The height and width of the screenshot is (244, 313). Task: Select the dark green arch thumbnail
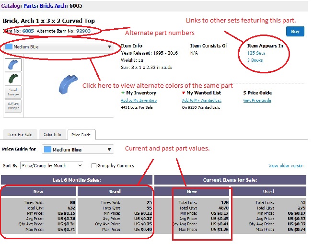(x=13, y=79)
